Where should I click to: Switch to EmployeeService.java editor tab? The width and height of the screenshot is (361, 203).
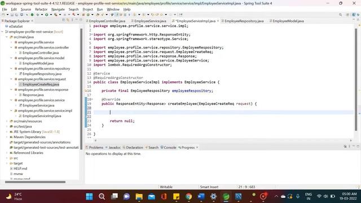[x=149, y=21]
